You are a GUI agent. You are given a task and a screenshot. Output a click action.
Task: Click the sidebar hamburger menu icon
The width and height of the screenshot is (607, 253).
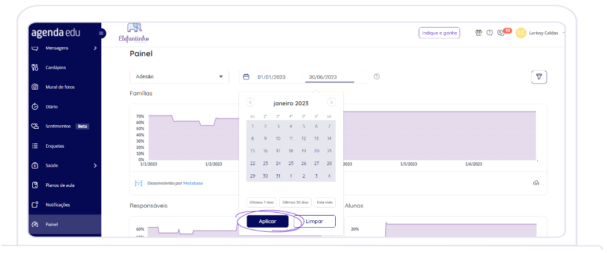[x=101, y=33]
